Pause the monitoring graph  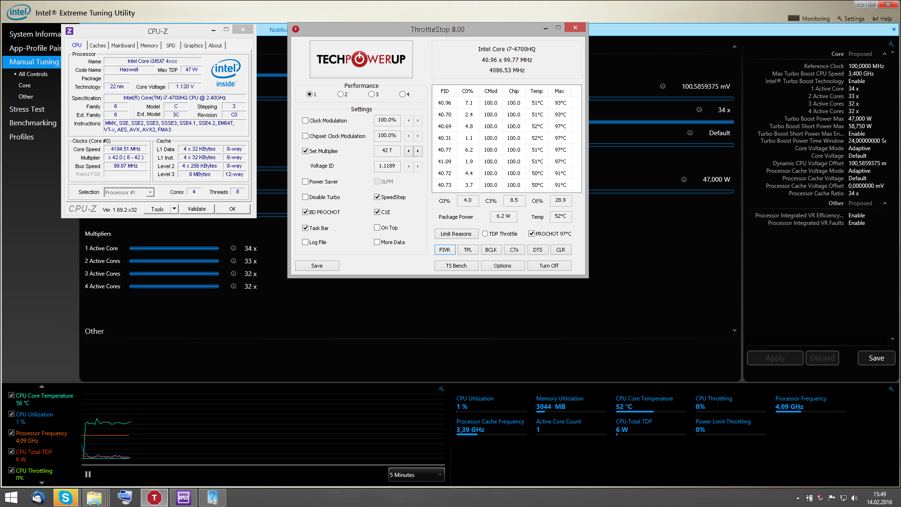coord(88,475)
